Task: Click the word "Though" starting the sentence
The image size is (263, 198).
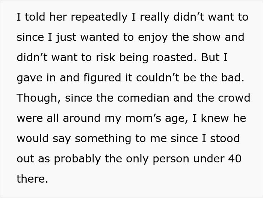Action: coord(38,98)
